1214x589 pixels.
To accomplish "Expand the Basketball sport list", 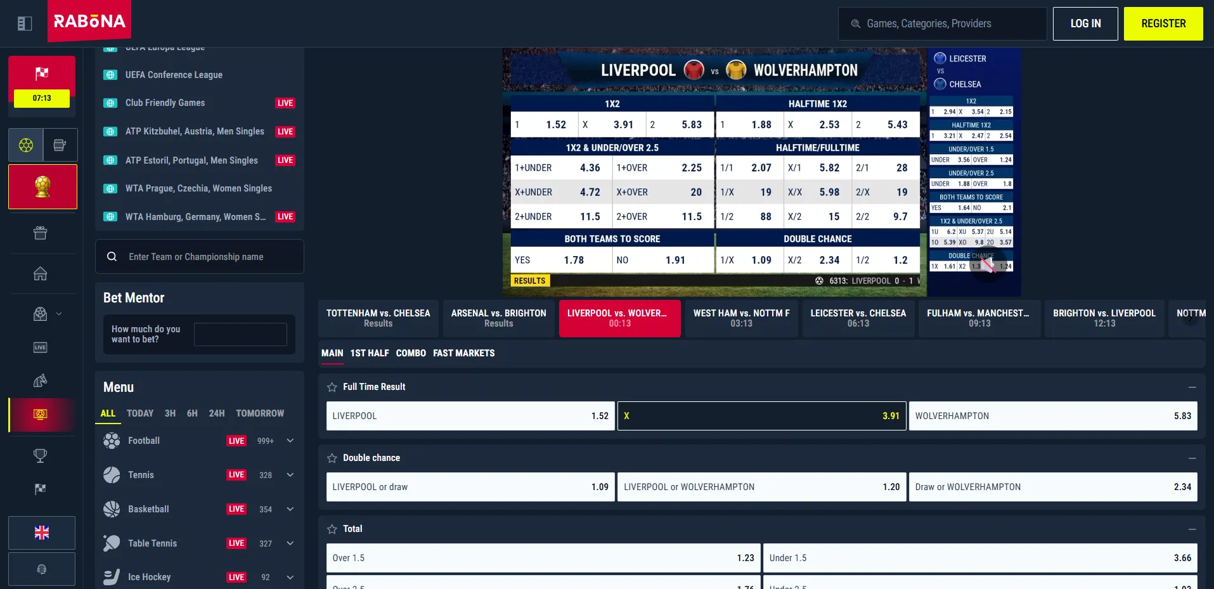I will pos(290,509).
